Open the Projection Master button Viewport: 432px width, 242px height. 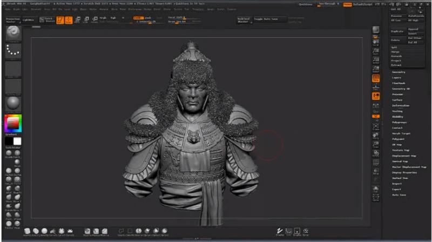click(x=13, y=20)
